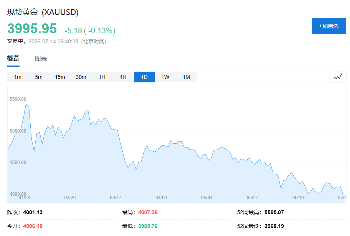Image resolution: width=350 pixels, height=236 pixels.
Task: Pick the 4H timeframe
Action: click(x=123, y=77)
